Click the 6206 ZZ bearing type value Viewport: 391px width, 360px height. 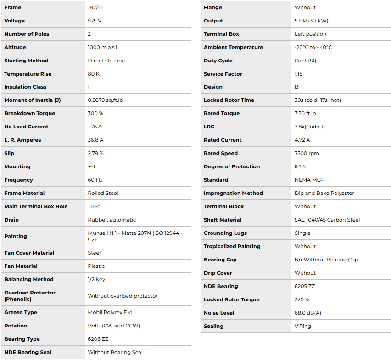click(98, 339)
